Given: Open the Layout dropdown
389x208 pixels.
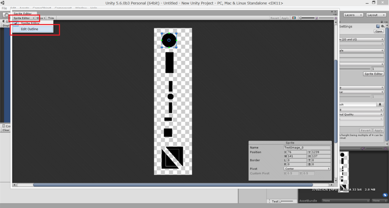Looking at the screenshot, I should coord(376,15).
